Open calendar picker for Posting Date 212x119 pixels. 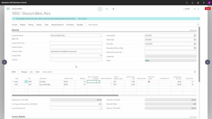pyautogui.click(x=195, y=35)
